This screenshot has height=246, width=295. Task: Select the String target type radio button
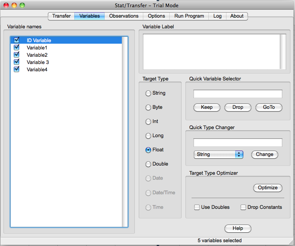click(148, 93)
